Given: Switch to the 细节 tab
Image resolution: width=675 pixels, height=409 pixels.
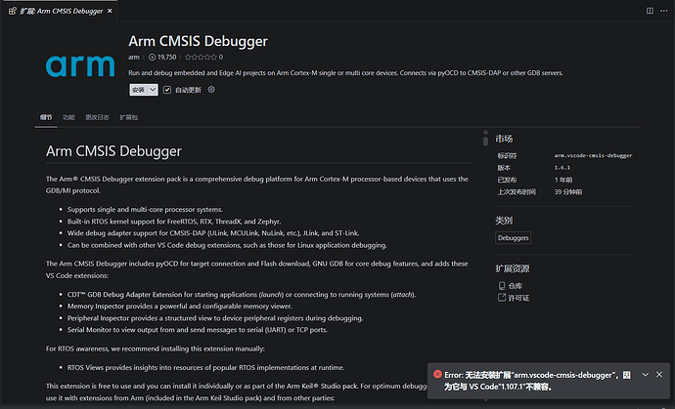Looking at the screenshot, I should pyautogui.click(x=46, y=117).
